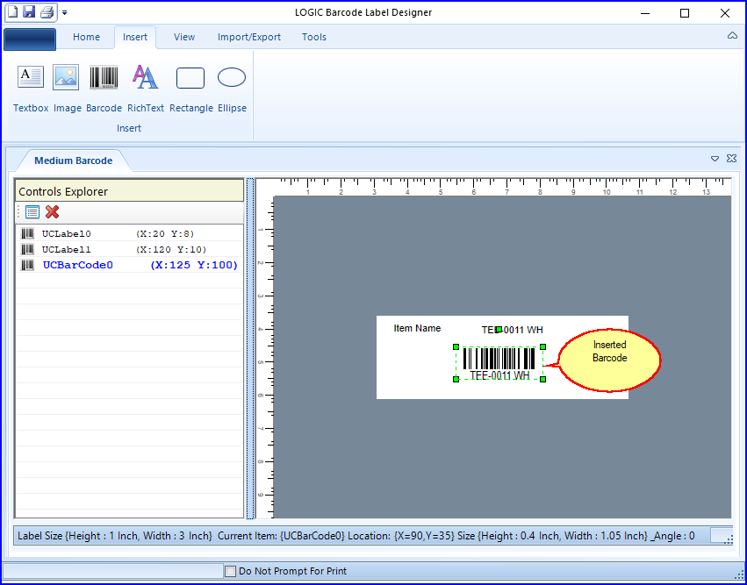Open the blue application menu button
This screenshot has width=747, height=585.
(x=30, y=39)
